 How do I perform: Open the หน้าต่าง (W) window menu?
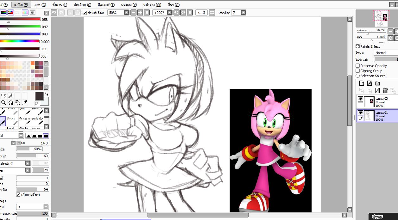click(x=152, y=5)
